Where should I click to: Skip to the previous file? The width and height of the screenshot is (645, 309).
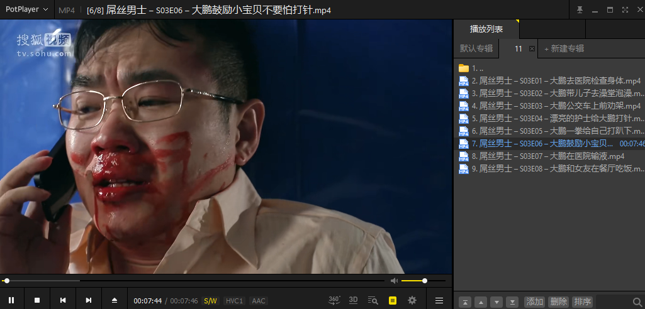[x=63, y=300]
